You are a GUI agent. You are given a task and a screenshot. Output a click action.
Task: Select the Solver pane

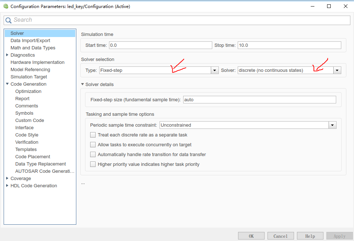click(x=40, y=33)
